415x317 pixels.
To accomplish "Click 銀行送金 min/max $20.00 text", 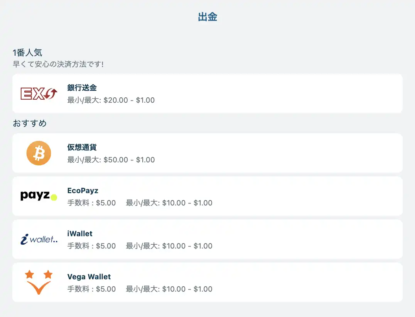I will tap(111, 100).
